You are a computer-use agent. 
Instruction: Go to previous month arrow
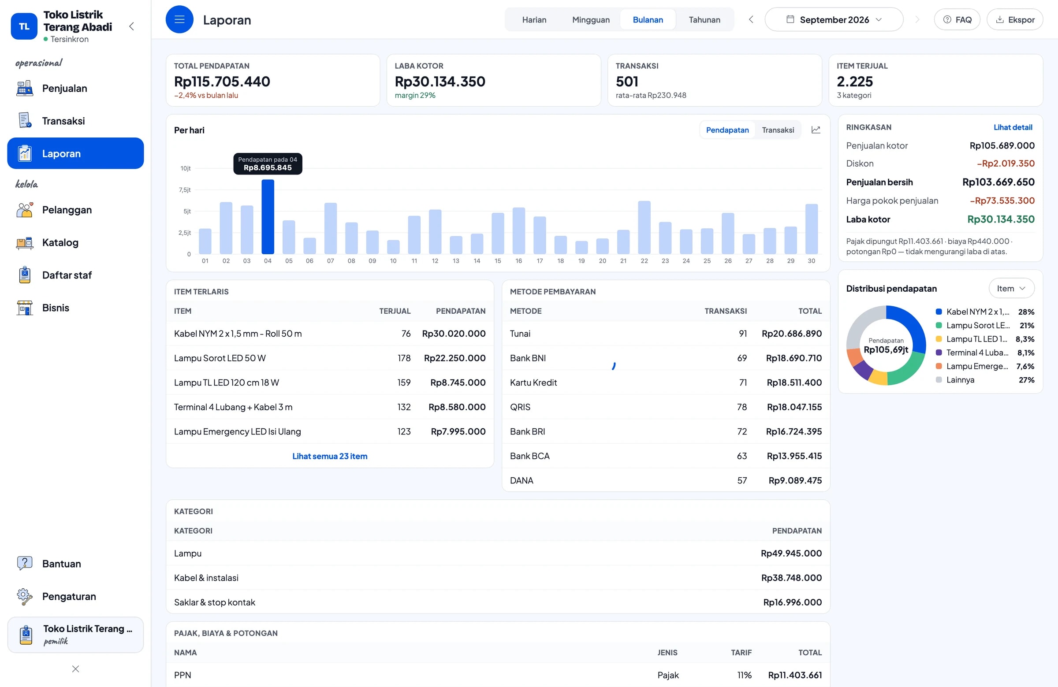751,19
